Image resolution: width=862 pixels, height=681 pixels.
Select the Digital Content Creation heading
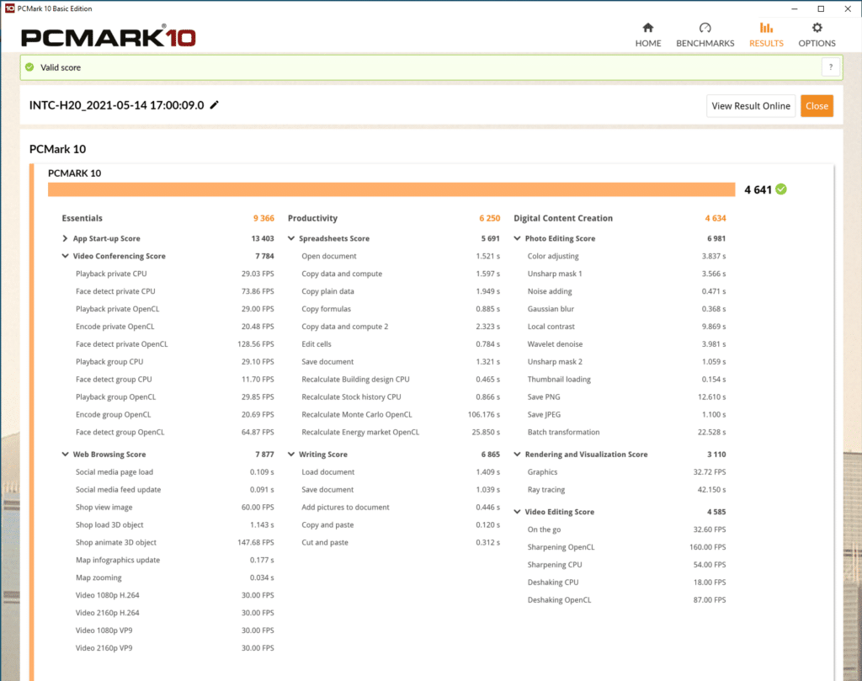(x=563, y=218)
